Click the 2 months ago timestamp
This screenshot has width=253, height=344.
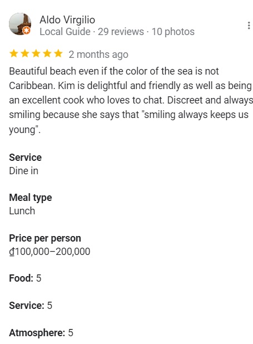98,55
